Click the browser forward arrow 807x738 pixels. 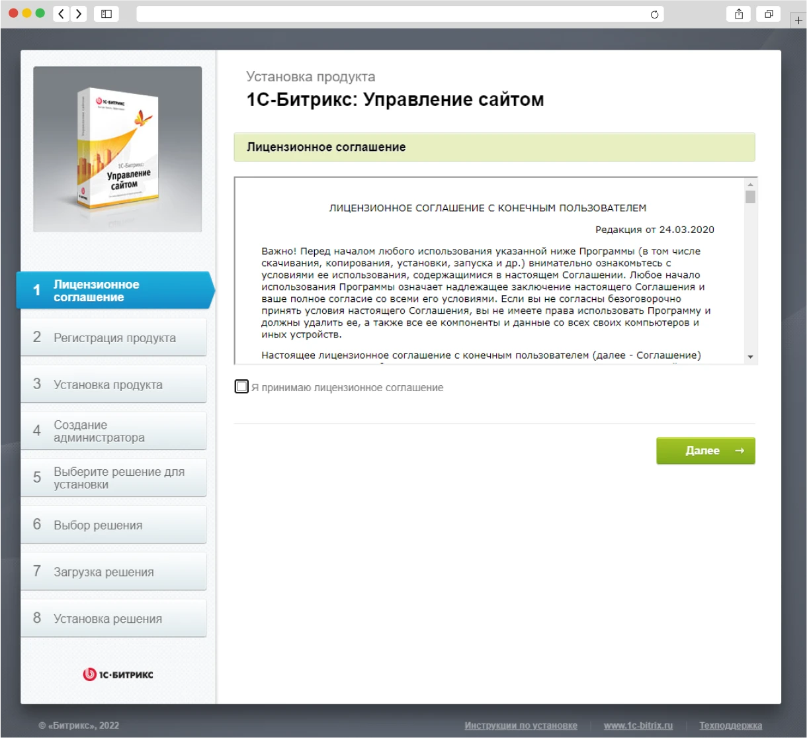tap(79, 13)
